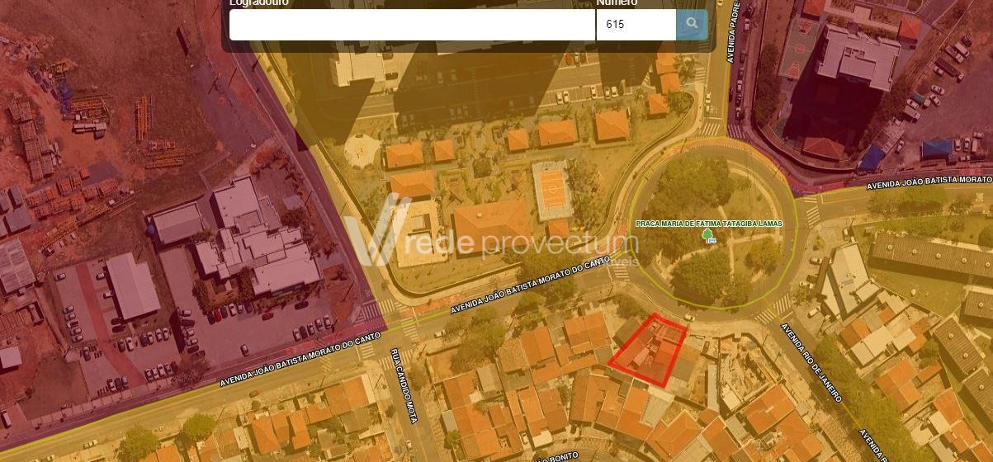
Task: Click the Praca Maria de Fatima Tatagiba Lamas label
Action: tap(709, 224)
